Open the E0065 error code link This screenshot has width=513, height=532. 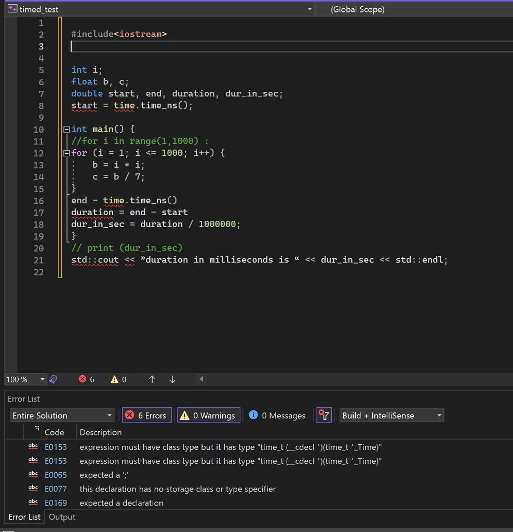tap(56, 475)
